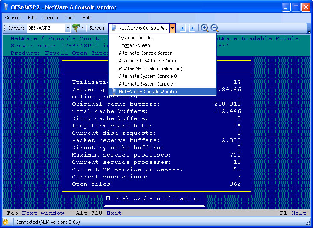
Task: Click the eDirectory tree icon
Action: pyautogui.click(x=76, y=28)
